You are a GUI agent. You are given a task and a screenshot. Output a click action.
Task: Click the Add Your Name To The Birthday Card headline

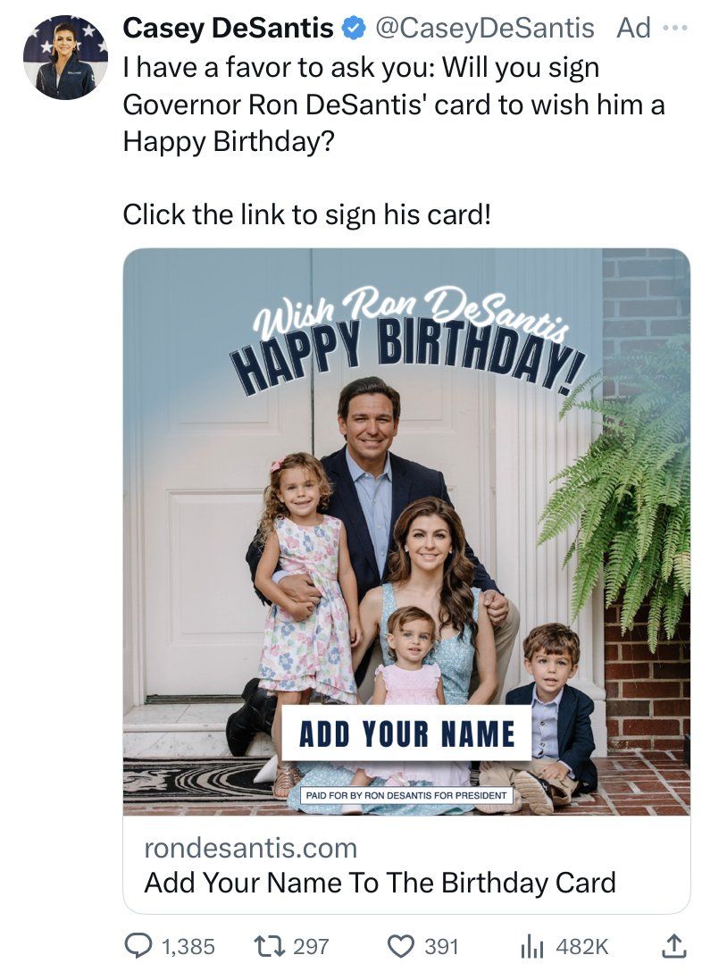tap(380, 883)
